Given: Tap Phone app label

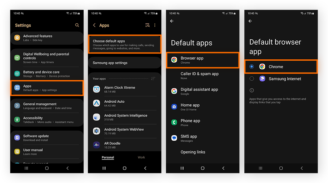Looking at the screenshot, I should [190, 121].
